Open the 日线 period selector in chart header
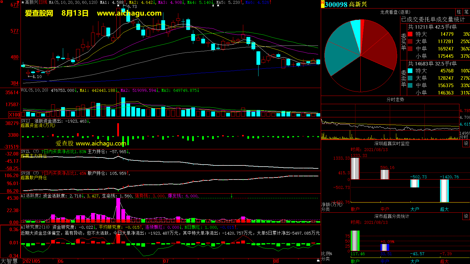Viewport: 470px width, 264px height. [43, 3]
